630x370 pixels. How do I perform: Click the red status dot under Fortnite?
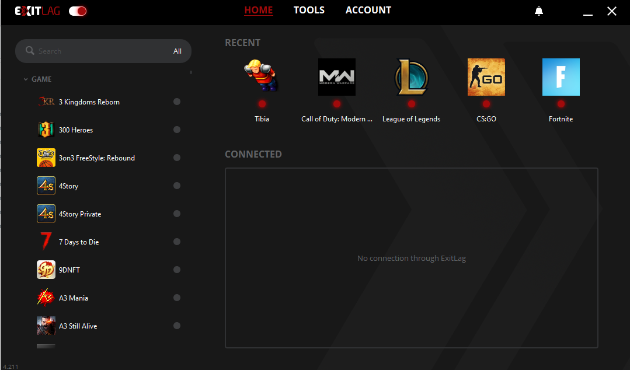coord(561,104)
